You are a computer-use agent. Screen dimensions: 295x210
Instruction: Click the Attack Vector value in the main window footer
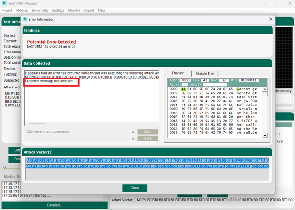(x=216, y=200)
